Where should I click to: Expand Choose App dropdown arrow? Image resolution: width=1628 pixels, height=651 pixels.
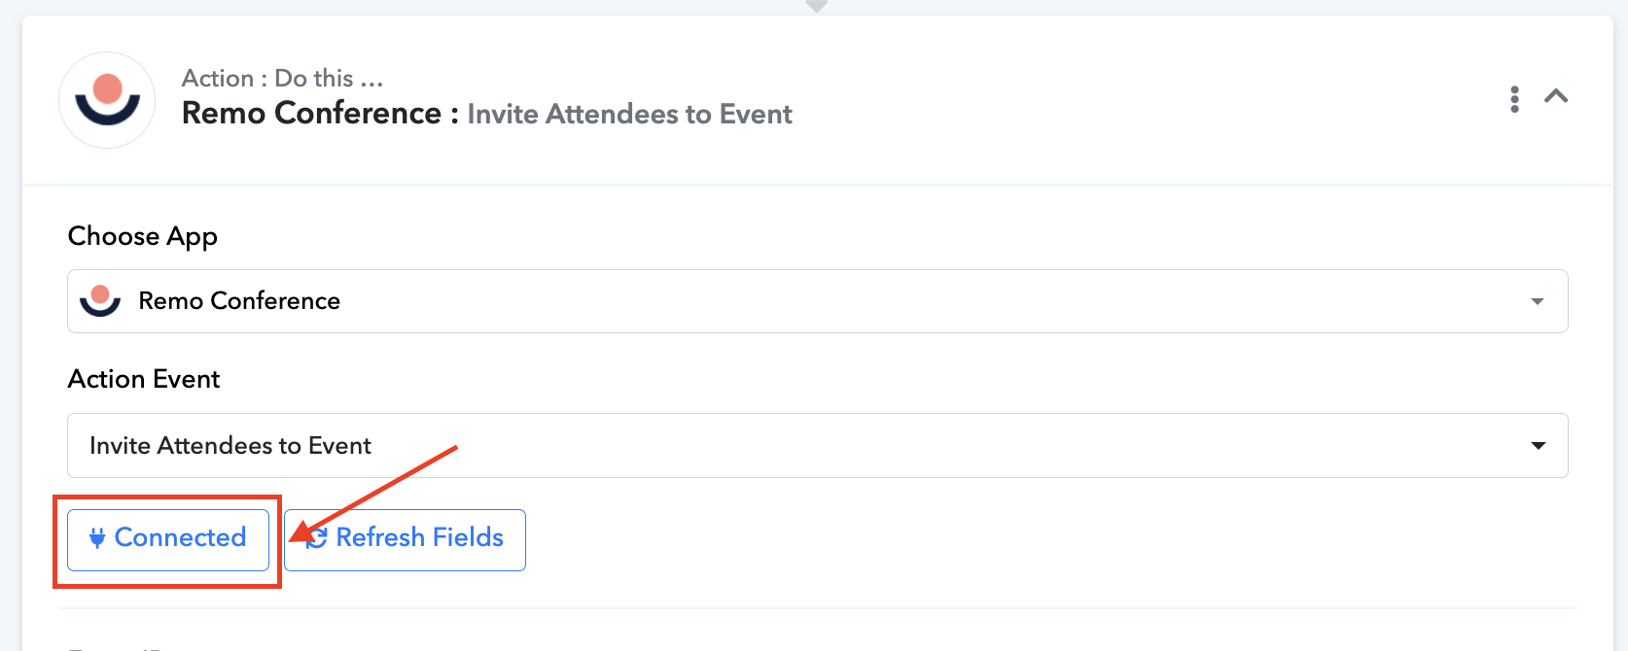(1538, 301)
